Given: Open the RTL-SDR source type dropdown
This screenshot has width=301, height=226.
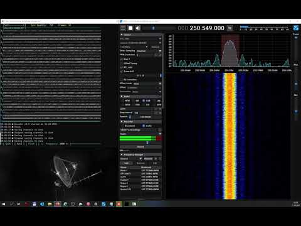Looking at the screenshot, I should click(140, 39).
